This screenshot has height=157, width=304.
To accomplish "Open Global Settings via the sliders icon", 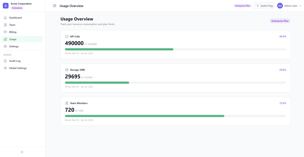I will (5, 68).
